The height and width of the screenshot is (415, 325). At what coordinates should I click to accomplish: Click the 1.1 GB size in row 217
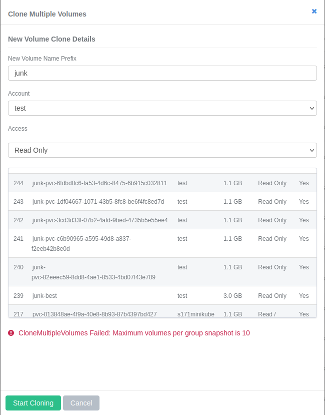232,314
